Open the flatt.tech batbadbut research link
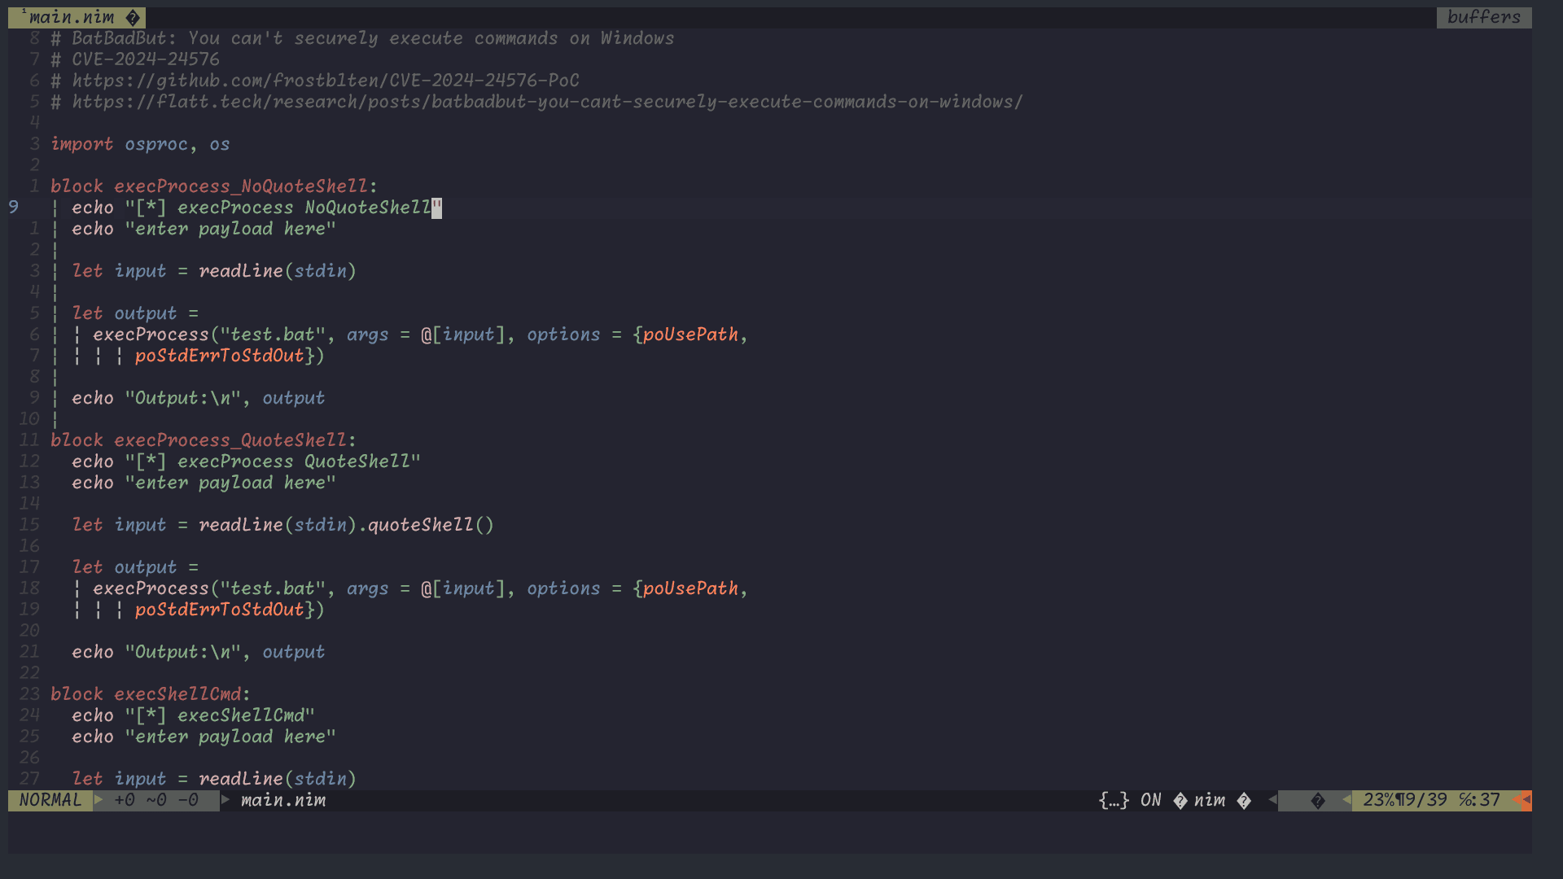1563x879 pixels. (545, 102)
